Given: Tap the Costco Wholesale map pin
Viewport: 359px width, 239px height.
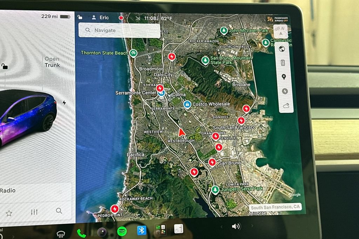Looking at the screenshot, I should click(x=187, y=104).
